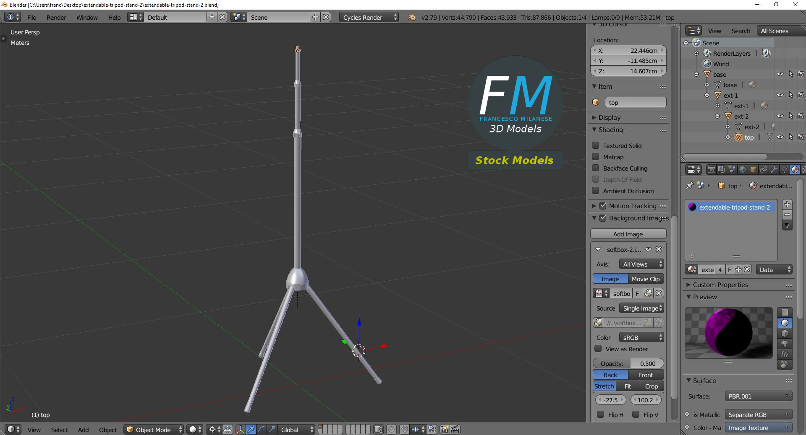Toggle softbox-2 background image visibility eye
The image size is (806, 435).
(x=648, y=249)
